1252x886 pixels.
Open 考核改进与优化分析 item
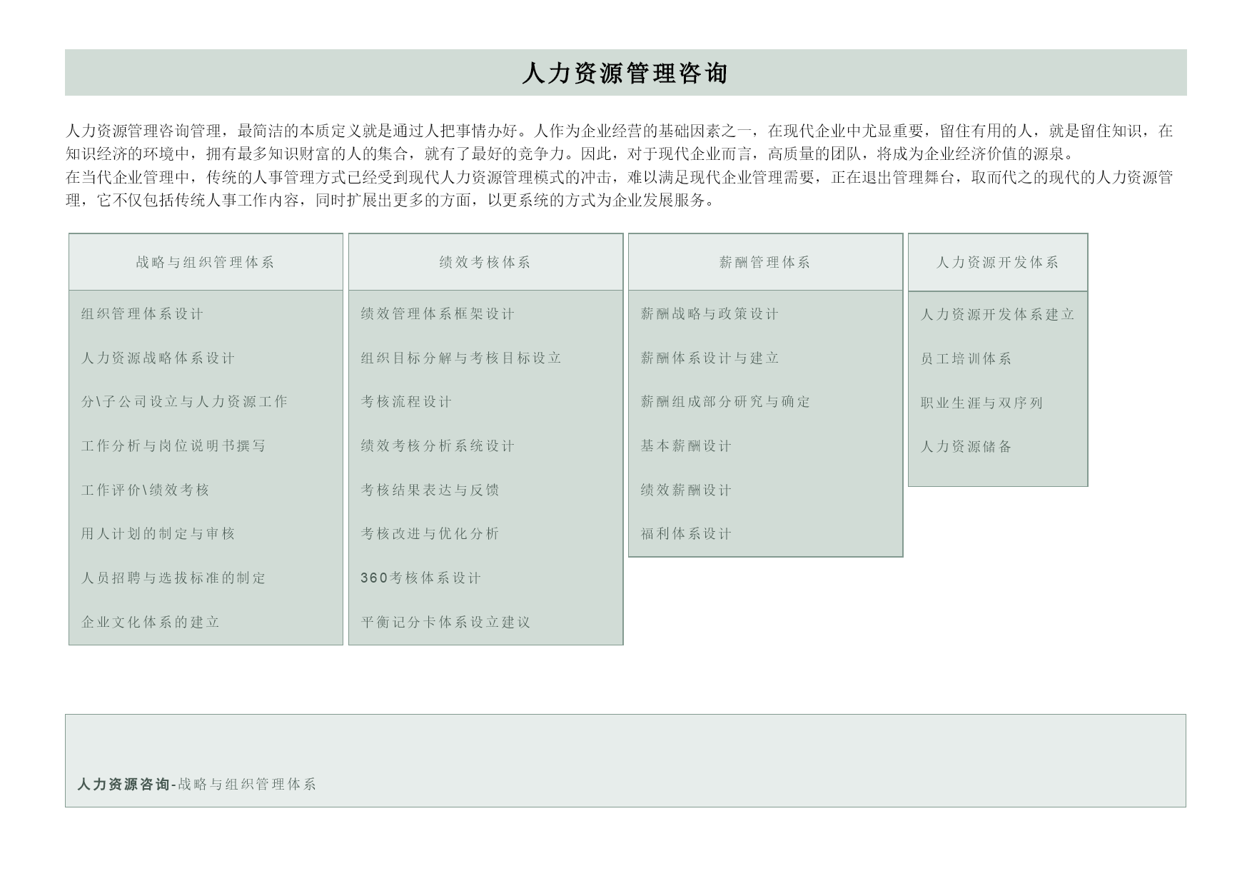pos(430,534)
